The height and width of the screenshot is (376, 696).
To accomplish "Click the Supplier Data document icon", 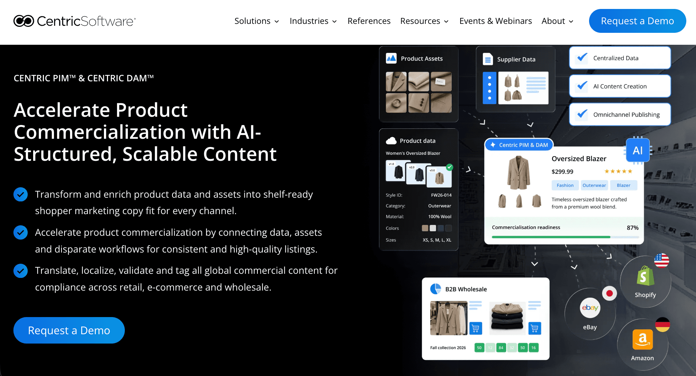I will point(488,59).
